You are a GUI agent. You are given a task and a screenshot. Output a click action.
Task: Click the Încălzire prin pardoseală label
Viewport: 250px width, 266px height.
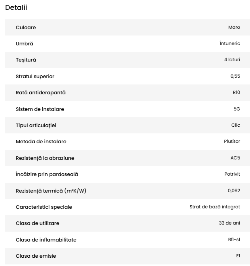[47, 174]
